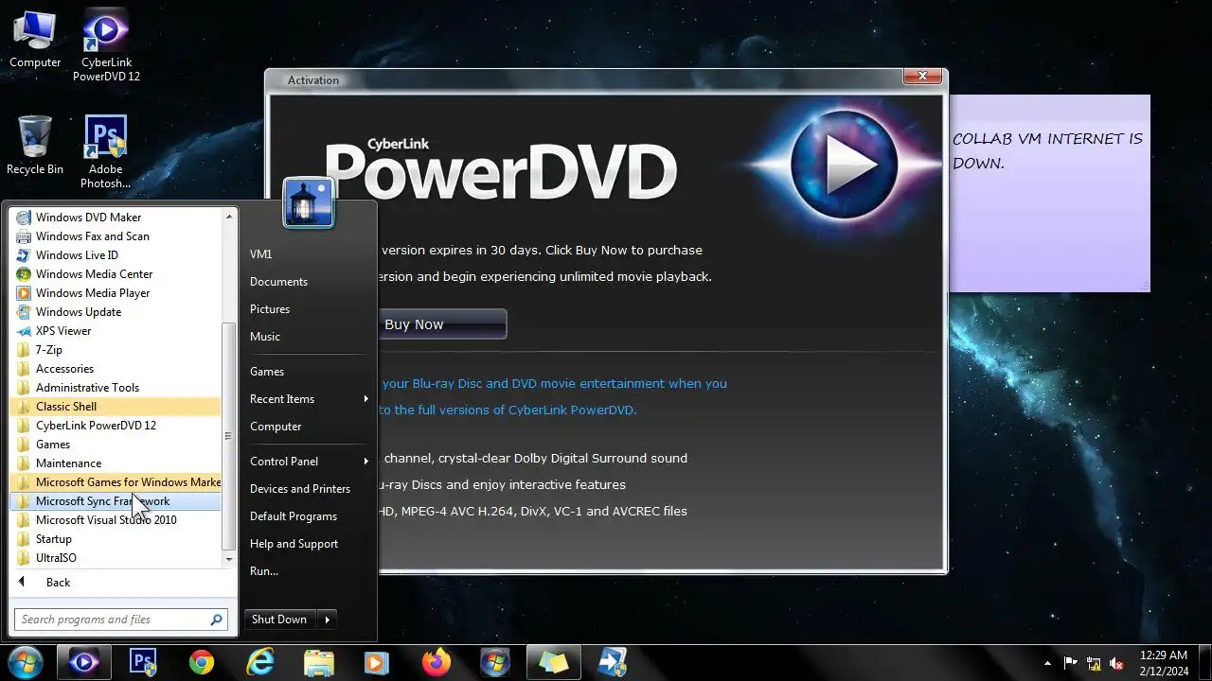
Task: Click the muted volume tray icon
Action: point(1116,663)
